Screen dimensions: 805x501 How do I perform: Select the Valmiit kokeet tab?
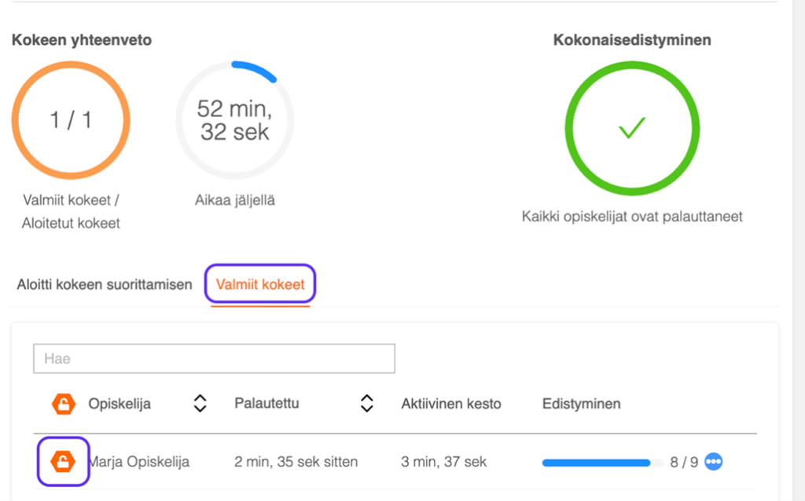point(260,284)
